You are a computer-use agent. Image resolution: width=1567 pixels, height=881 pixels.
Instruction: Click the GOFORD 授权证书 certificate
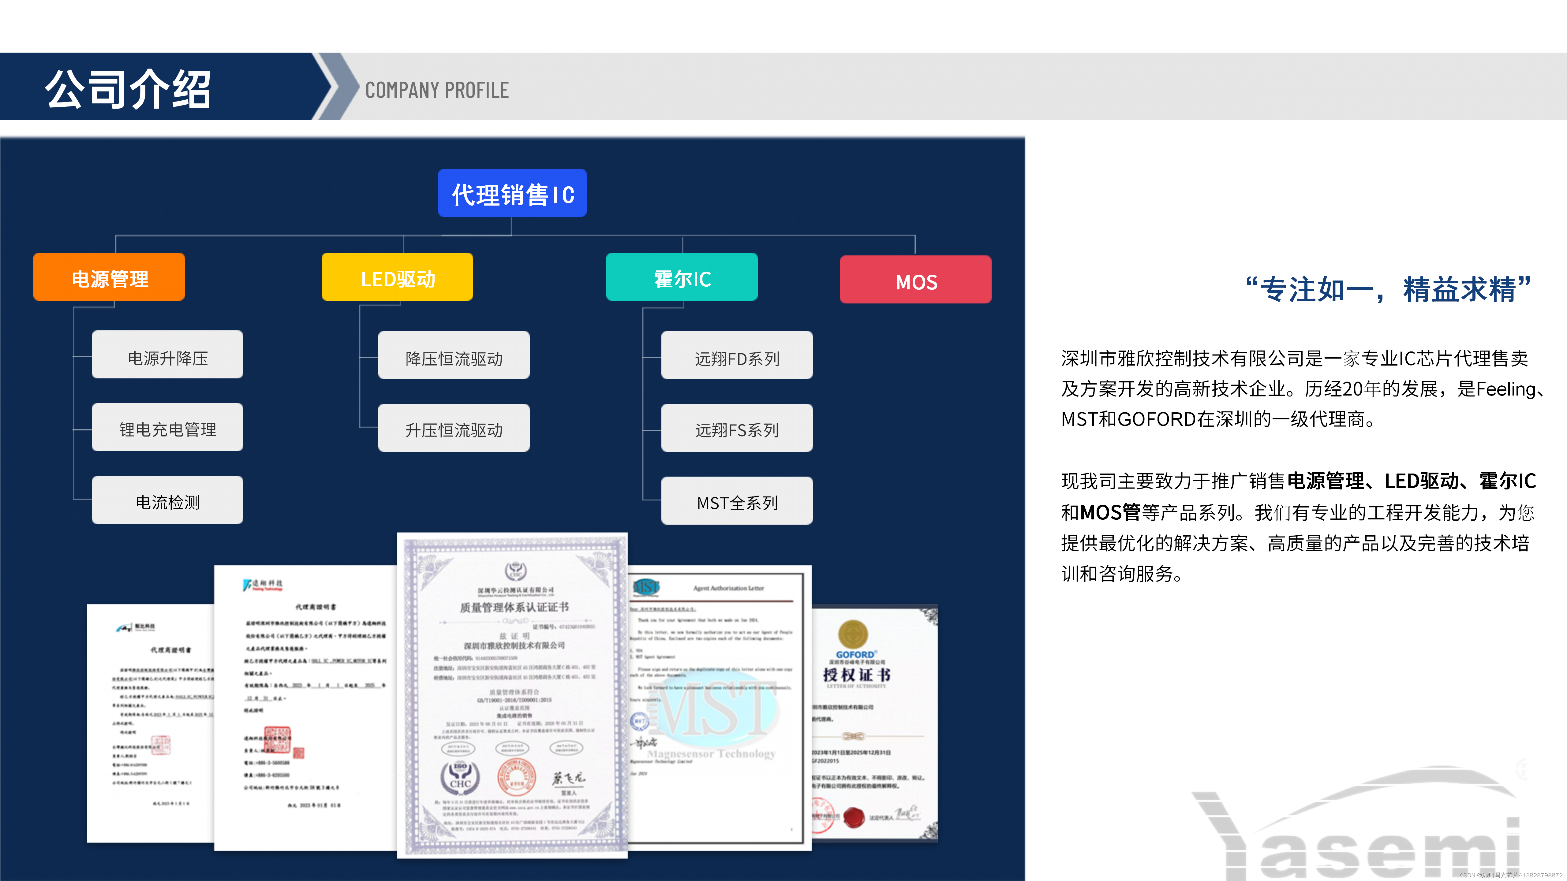(x=876, y=723)
